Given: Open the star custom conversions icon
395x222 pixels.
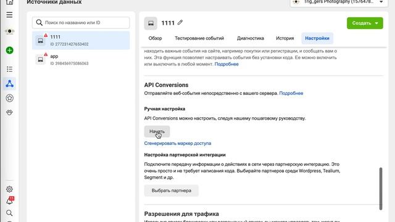Looking at the screenshot, I should [x=9, y=98].
